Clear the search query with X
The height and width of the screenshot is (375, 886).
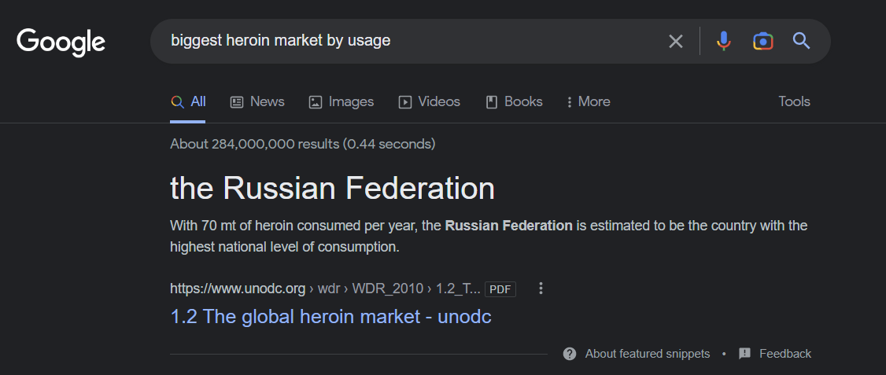[x=676, y=41]
